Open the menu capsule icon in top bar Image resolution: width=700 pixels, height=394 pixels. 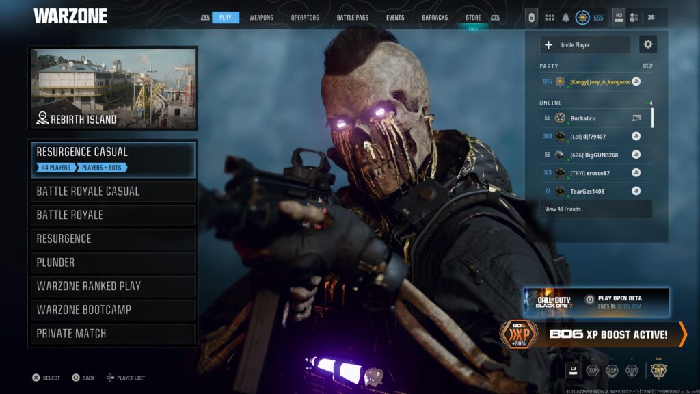pos(531,18)
